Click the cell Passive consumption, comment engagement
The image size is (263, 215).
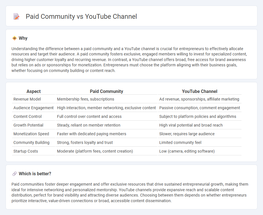click(199, 108)
